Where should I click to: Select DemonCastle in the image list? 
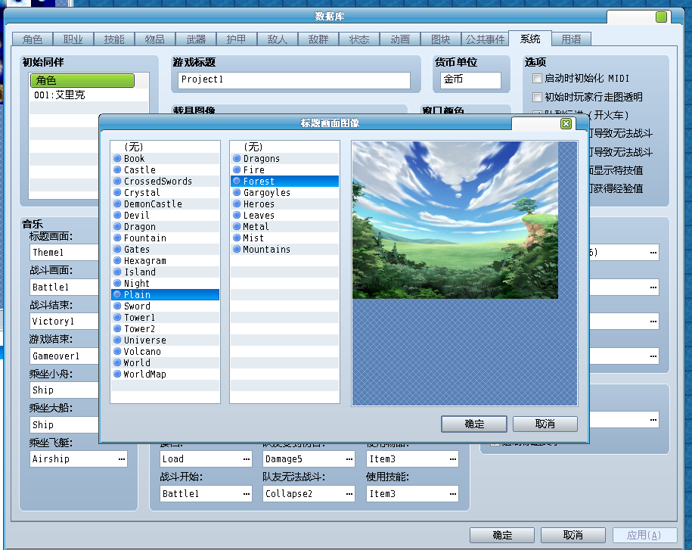165,204
